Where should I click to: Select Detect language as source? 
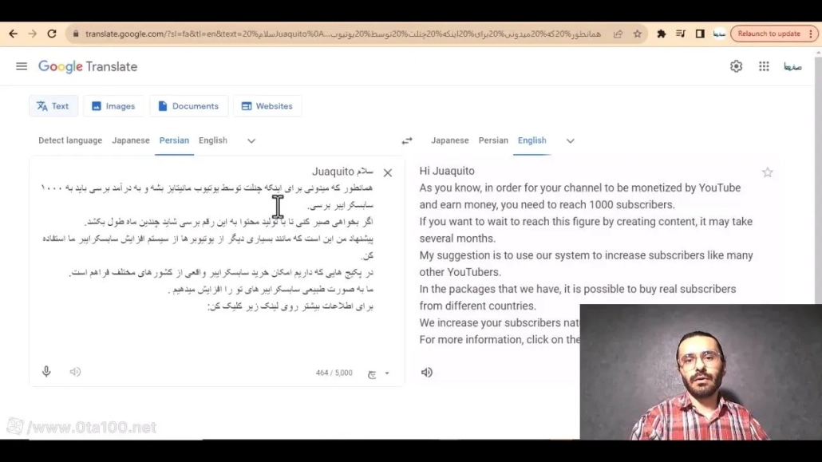pos(70,140)
